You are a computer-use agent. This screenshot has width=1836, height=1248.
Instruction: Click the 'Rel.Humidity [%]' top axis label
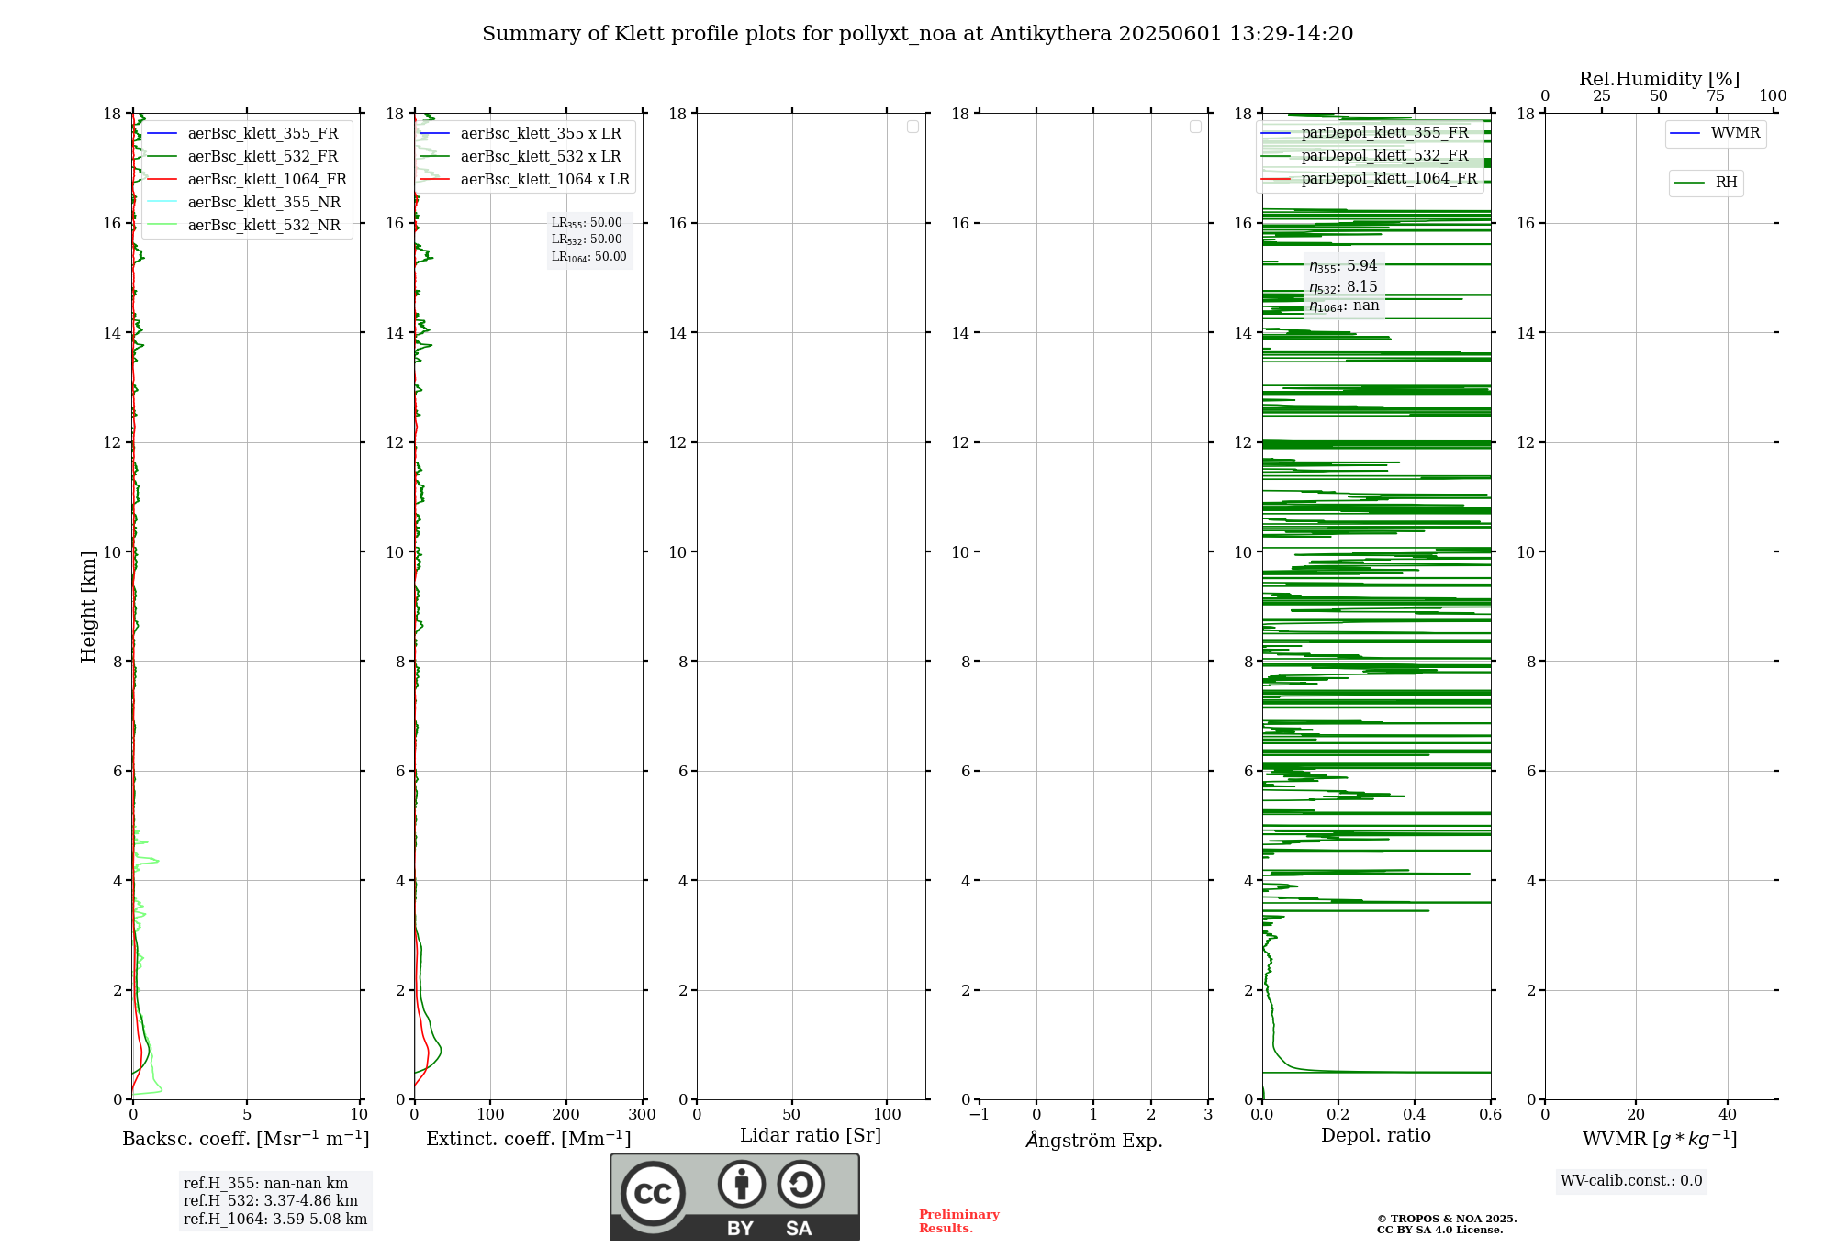[1659, 79]
